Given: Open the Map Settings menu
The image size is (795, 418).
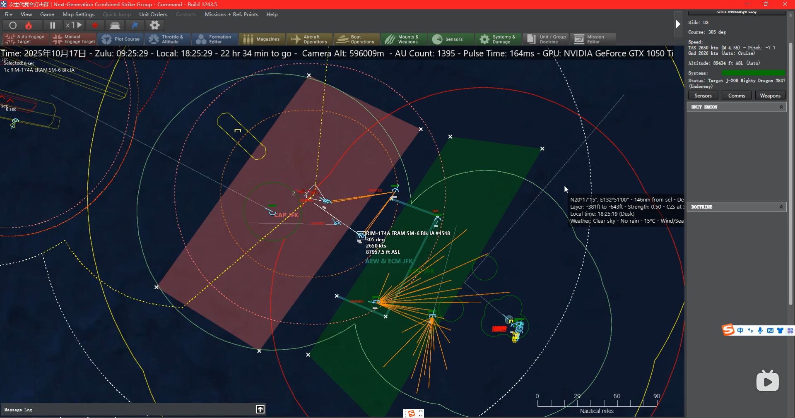Looking at the screenshot, I should [78, 14].
